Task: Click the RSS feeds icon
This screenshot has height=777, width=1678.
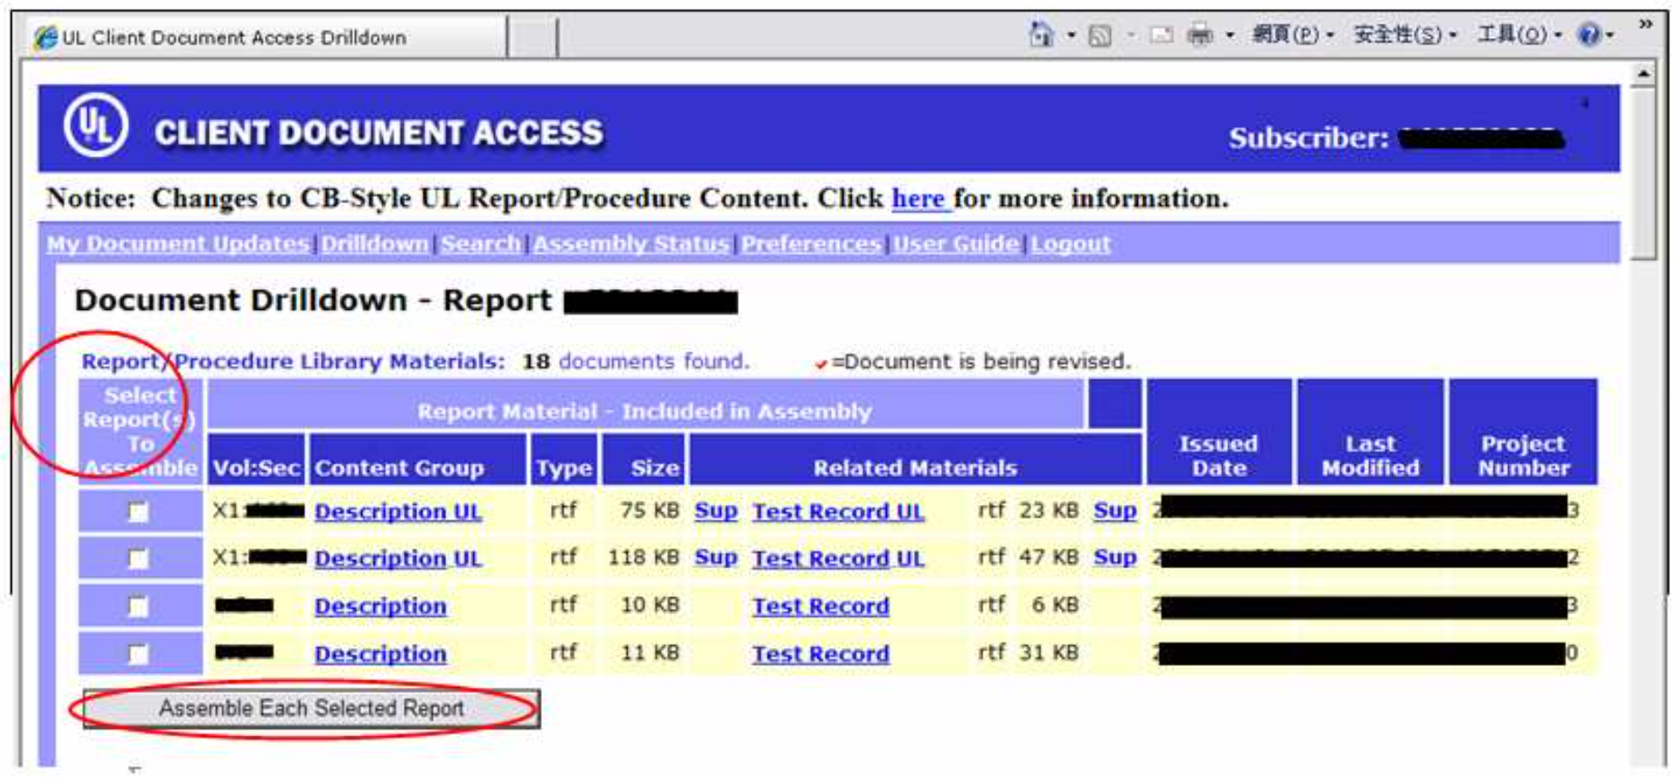Action: (1100, 36)
